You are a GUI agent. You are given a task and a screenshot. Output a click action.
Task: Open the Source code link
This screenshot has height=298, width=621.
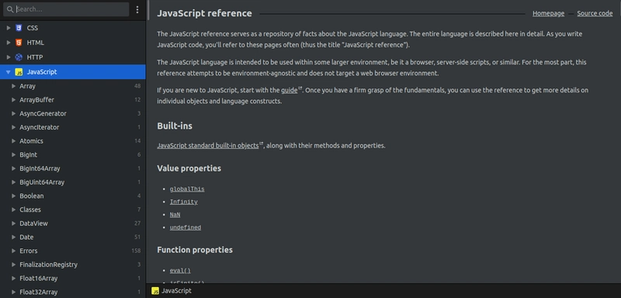click(x=595, y=13)
